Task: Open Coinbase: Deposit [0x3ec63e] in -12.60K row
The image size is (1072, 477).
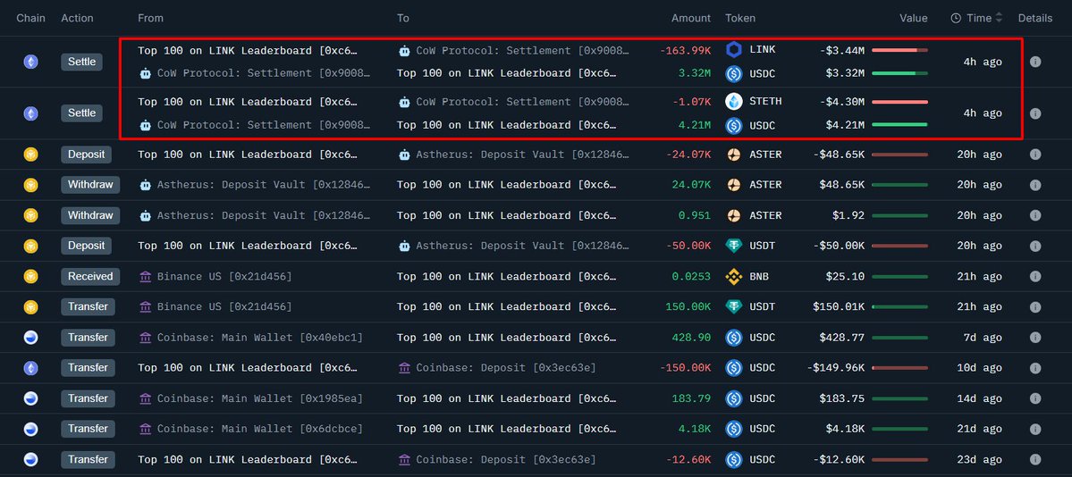Action: [x=506, y=459]
